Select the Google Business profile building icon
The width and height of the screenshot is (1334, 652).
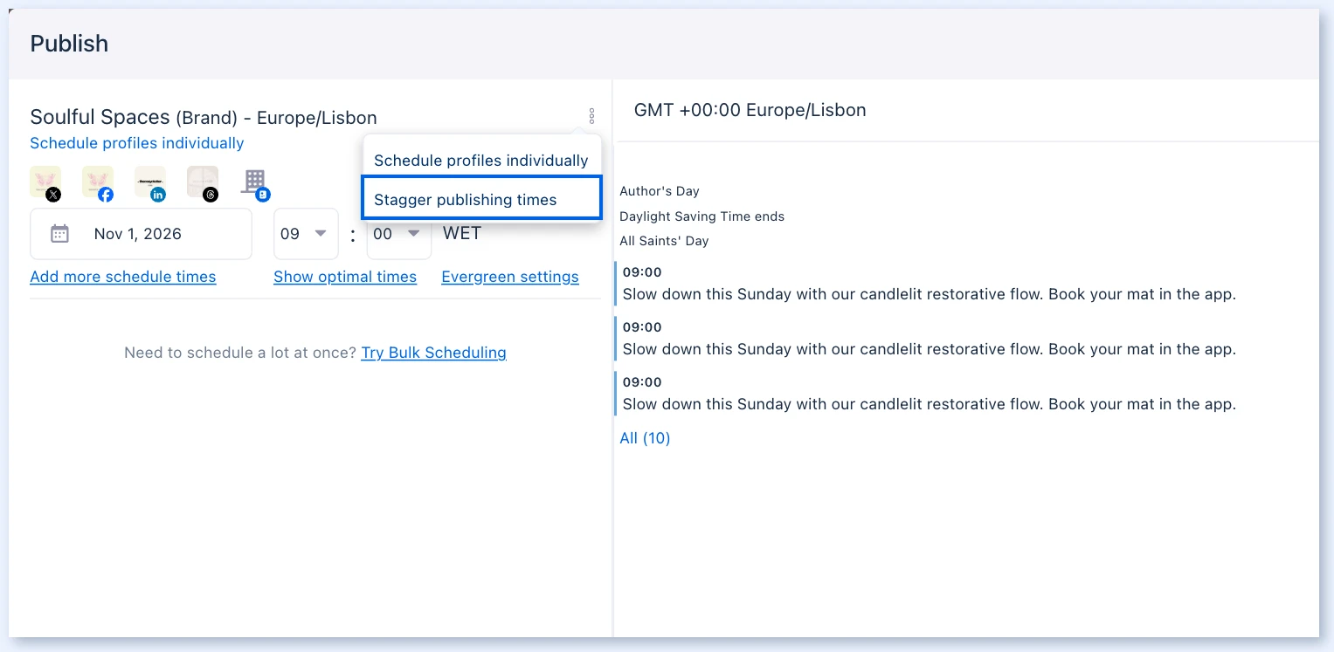[255, 183]
